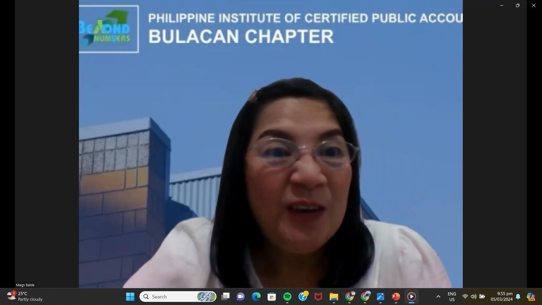Click the search highlight image in the Search box
Viewport: 542px width, 305px height.
pyautogui.click(x=206, y=297)
